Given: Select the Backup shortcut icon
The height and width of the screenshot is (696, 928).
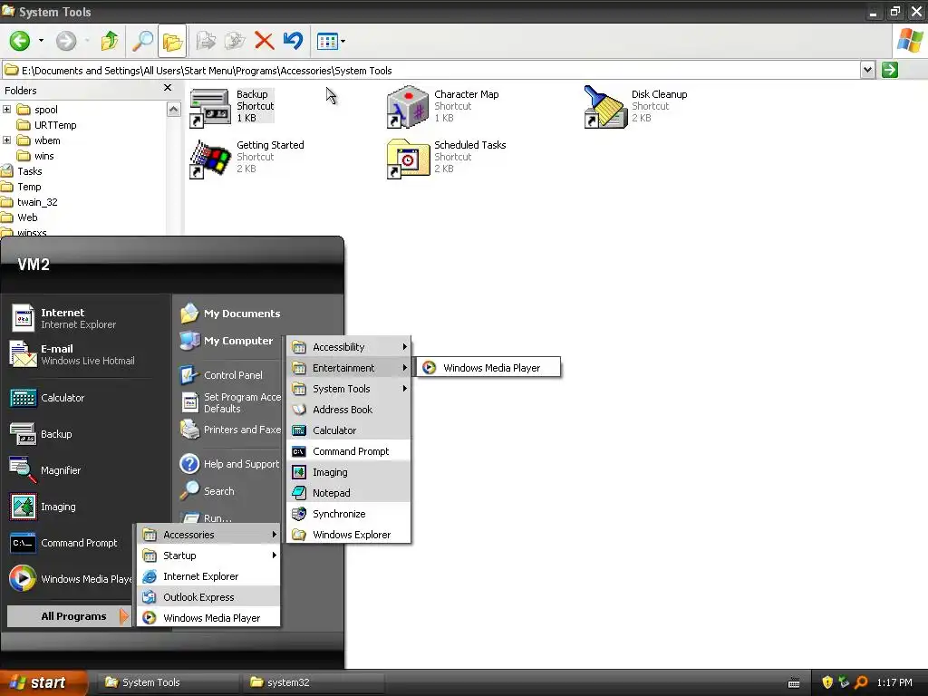Looking at the screenshot, I should click(x=209, y=107).
